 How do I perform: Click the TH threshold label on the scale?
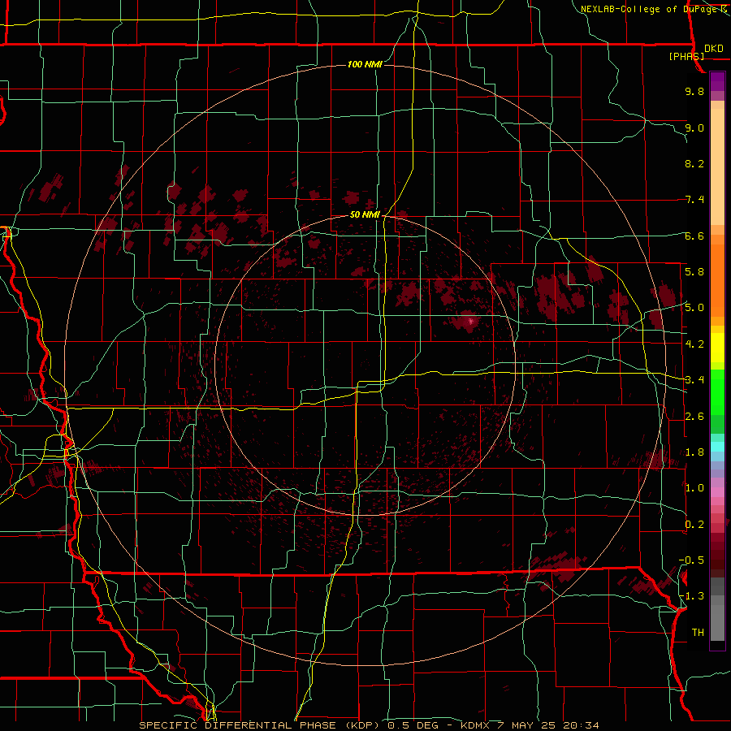[698, 633]
